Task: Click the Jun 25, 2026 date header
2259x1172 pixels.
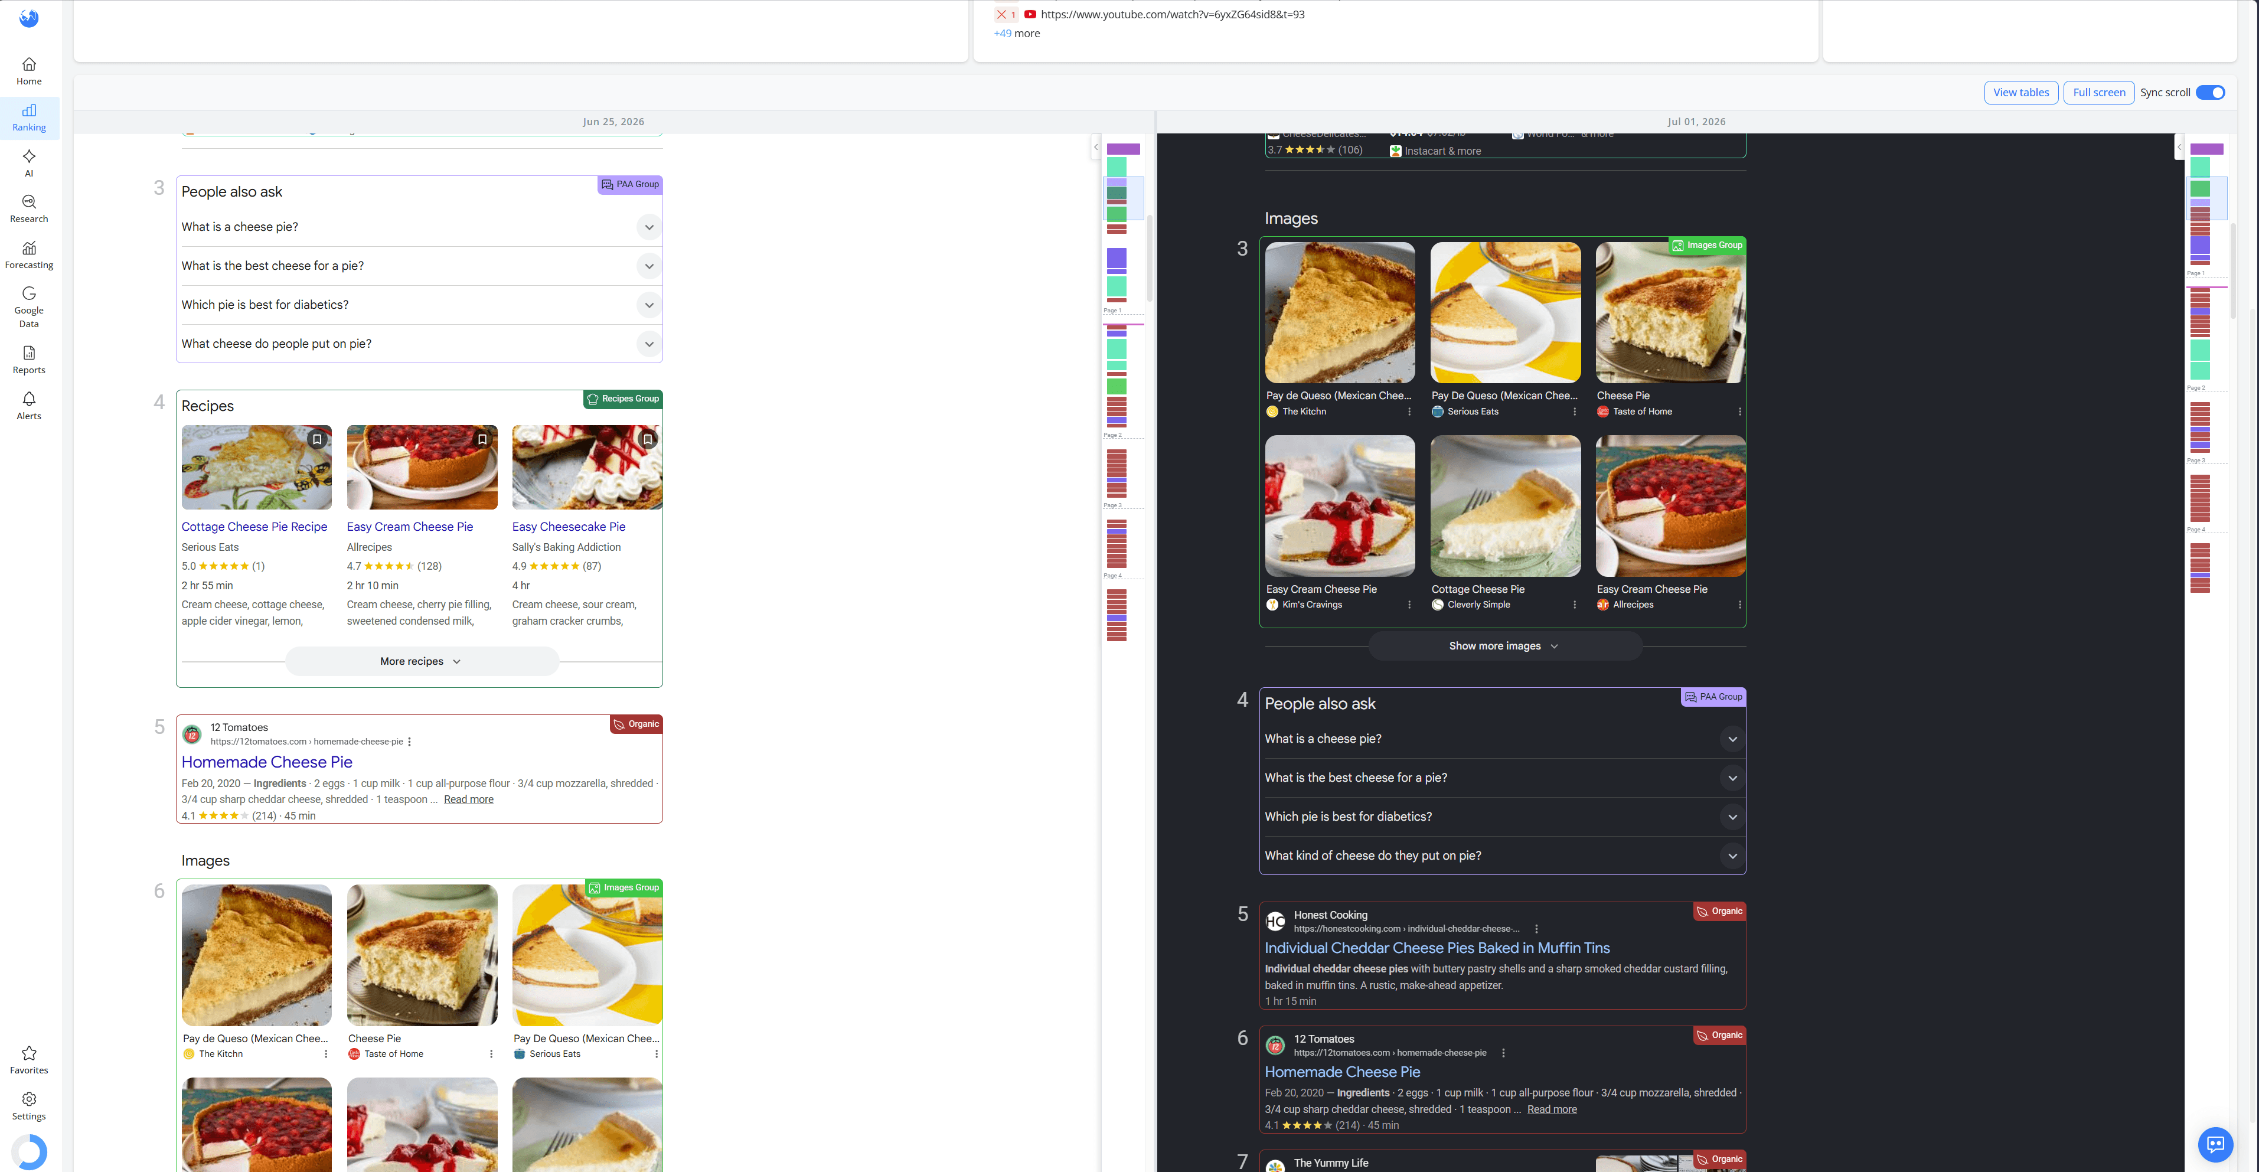Action: coord(613,122)
